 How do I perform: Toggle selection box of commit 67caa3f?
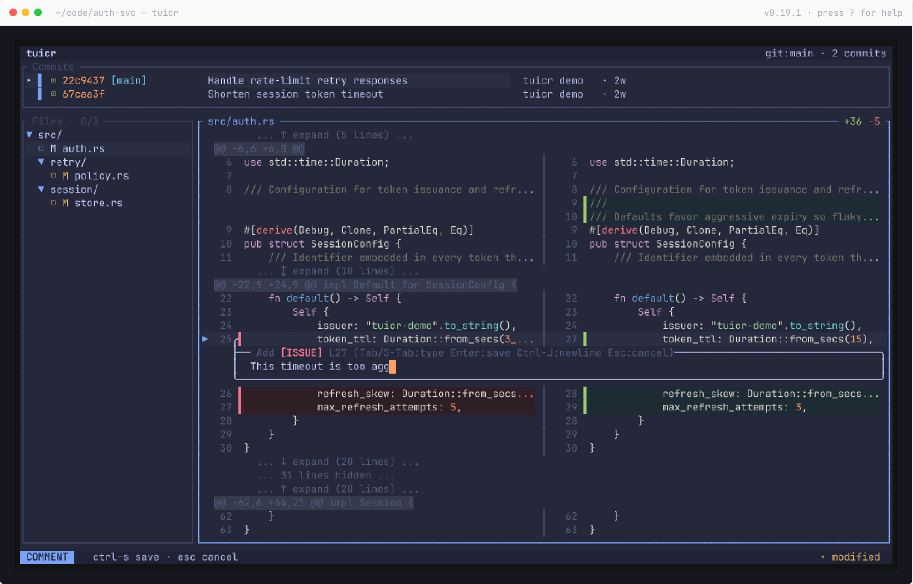53,94
